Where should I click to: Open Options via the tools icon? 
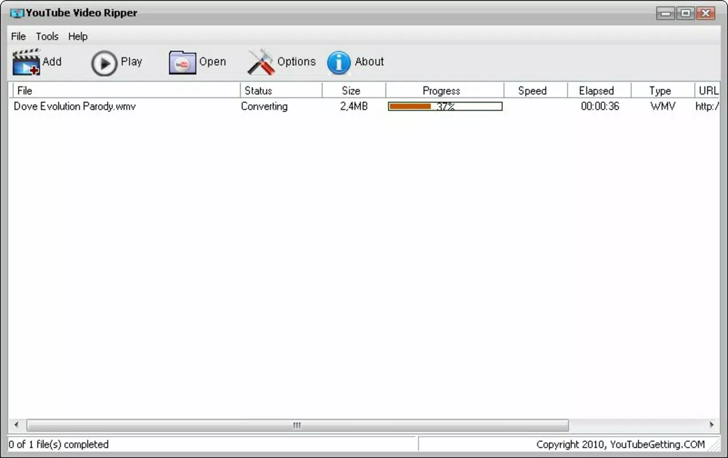[261, 62]
